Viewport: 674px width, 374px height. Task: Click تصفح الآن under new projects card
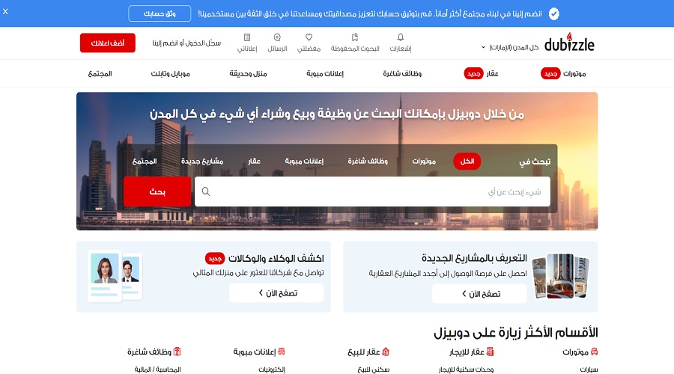click(x=479, y=294)
